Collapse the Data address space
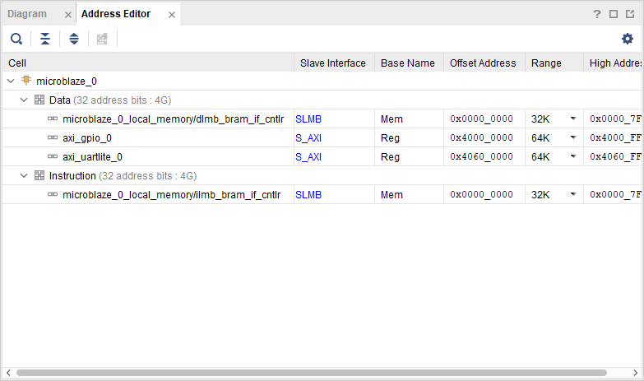The width and height of the screenshot is (644, 381). click(24, 100)
